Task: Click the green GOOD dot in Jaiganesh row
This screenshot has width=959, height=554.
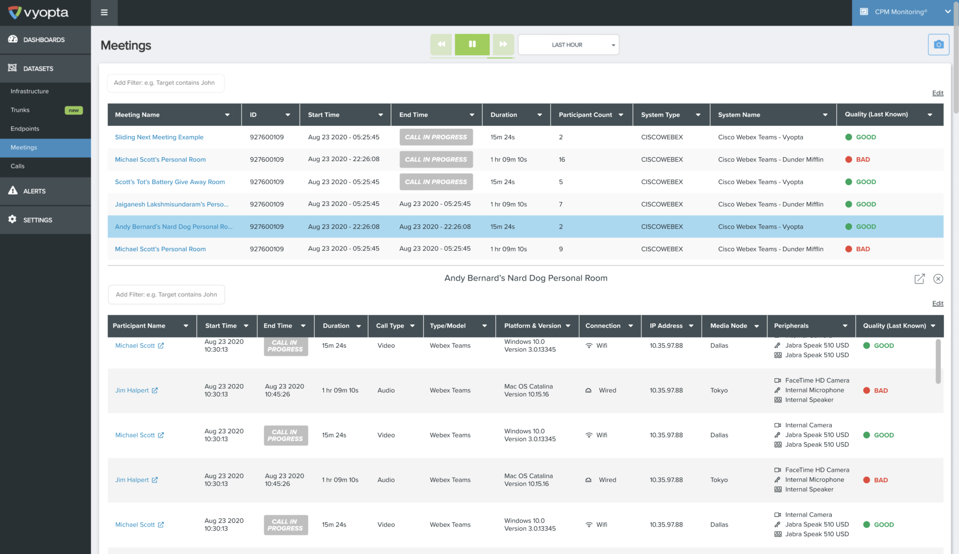Action: (x=848, y=204)
